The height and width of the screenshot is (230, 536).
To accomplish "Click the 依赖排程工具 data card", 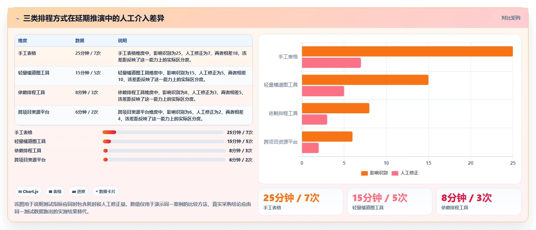I will click(479, 201).
